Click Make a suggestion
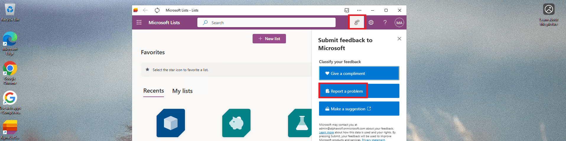The height and width of the screenshot is (141, 566). (359, 109)
